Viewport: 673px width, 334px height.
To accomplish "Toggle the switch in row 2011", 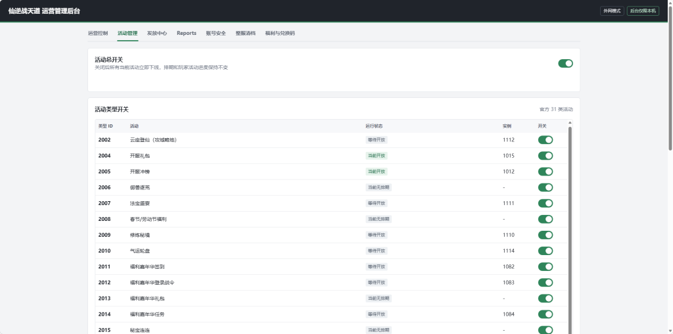I will click(x=545, y=267).
